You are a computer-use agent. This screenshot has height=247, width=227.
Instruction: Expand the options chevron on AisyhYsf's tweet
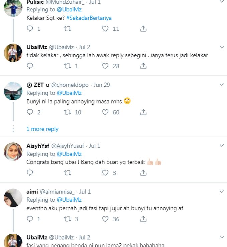(x=222, y=146)
